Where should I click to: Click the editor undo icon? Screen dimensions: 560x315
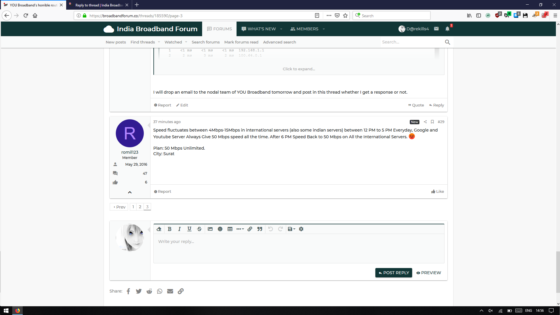tap(271, 229)
